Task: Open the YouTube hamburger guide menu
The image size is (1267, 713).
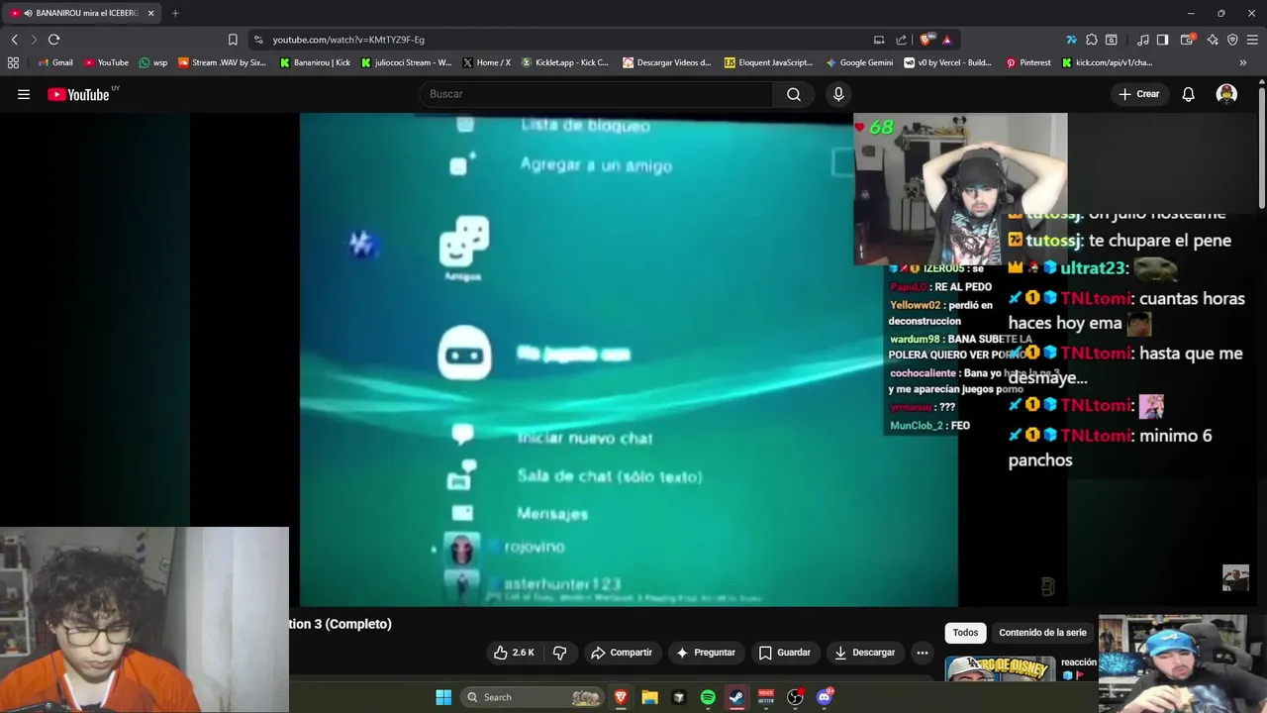Action: coord(24,94)
